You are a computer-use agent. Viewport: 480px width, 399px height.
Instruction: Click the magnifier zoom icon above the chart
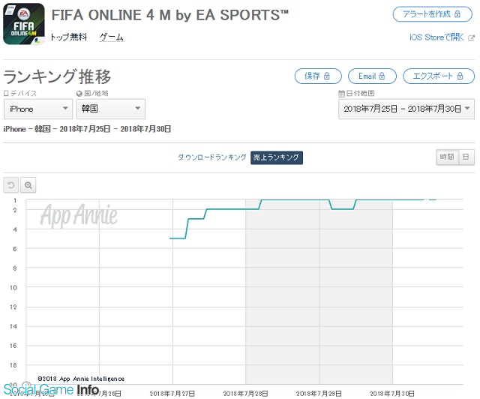28,185
